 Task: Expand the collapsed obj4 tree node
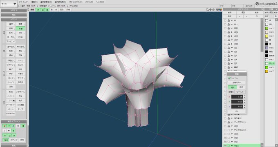(232, 32)
